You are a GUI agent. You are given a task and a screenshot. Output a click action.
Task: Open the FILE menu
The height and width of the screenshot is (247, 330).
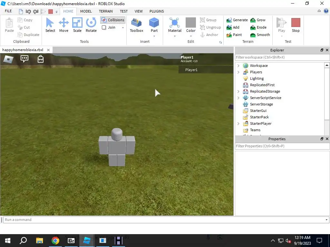pos(8,11)
